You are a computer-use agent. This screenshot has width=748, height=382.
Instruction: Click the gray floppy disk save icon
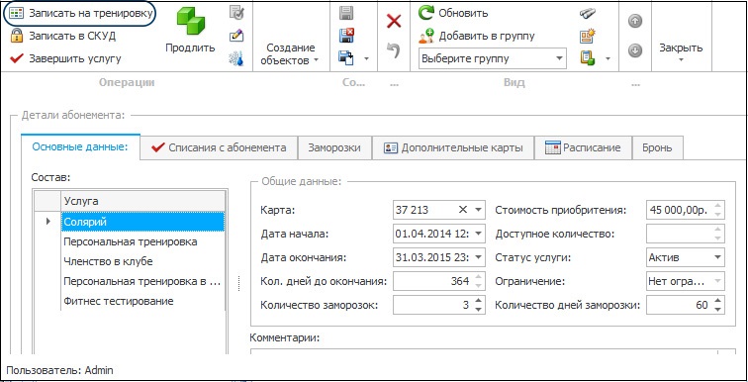[x=346, y=13]
